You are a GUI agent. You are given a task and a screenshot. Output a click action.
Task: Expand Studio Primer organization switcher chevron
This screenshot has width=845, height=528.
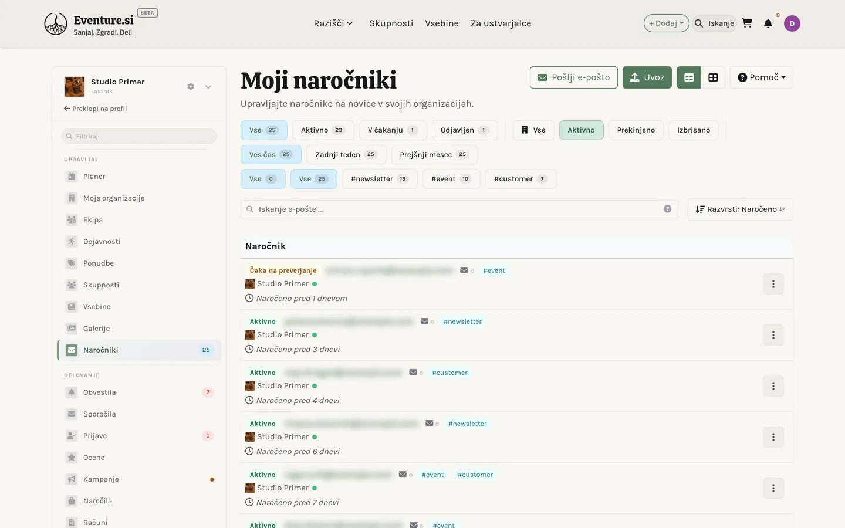(208, 87)
